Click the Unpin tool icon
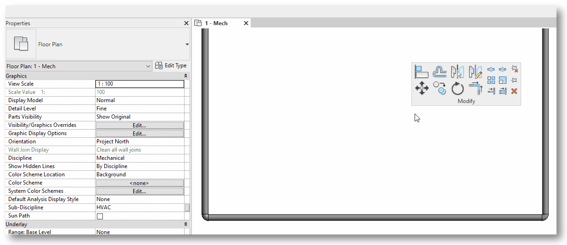The width and height of the screenshot is (567, 245). tap(515, 69)
